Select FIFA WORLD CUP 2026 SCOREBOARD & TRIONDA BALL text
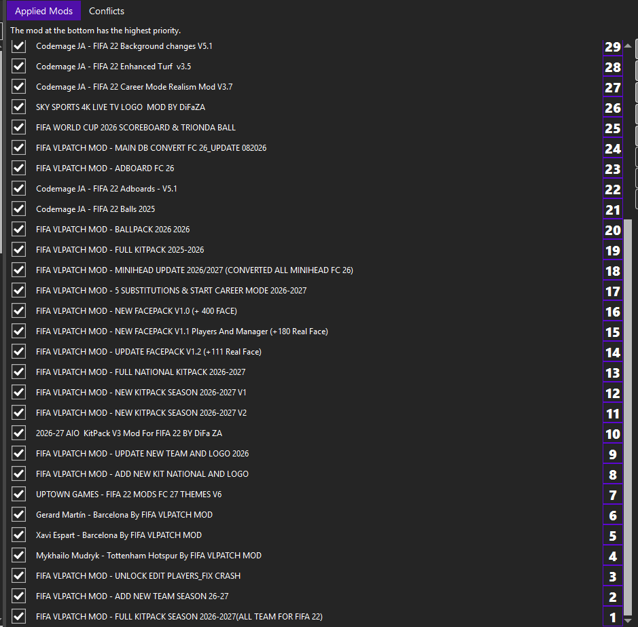The height and width of the screenshot is (627, 638). tap(135, 127)
